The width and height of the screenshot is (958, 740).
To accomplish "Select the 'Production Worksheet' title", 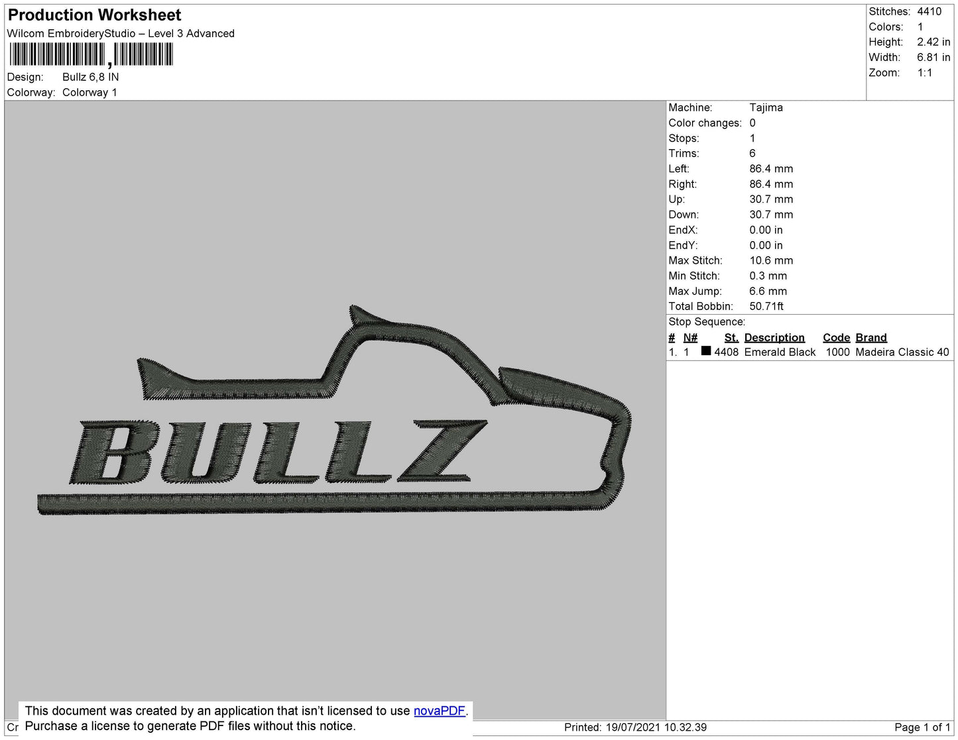I will (x=94, y=15).
